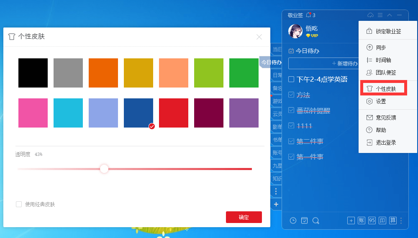Choose the gray skin color
418x238 pixels.
[68, 73]
